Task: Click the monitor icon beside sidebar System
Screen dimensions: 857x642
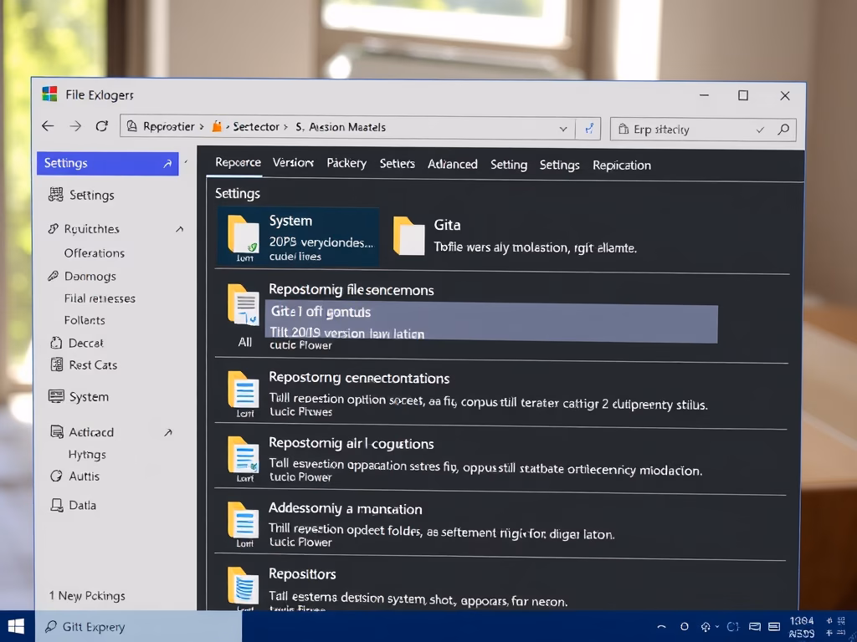Action: click(x=56, y=396)
